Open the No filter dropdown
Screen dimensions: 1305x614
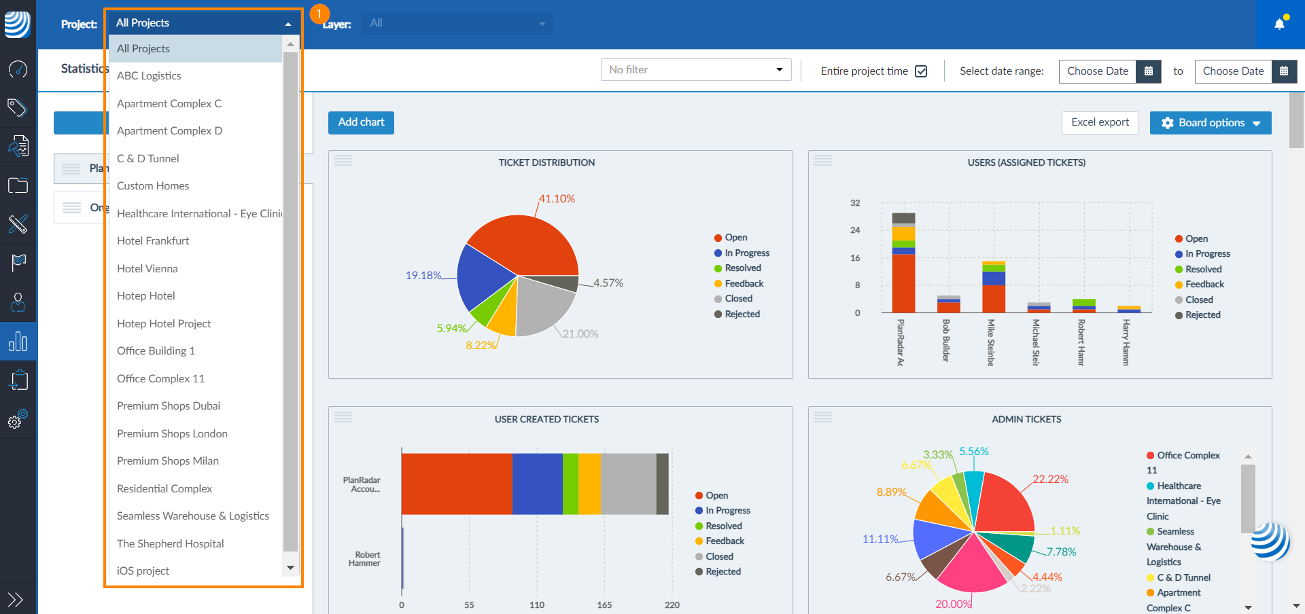click(x=695, y=70)
